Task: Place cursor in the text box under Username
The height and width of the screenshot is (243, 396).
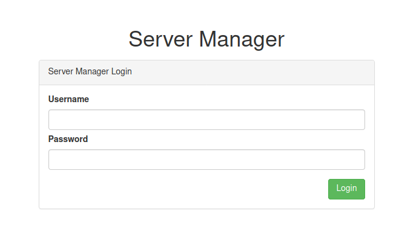Action: (x=206, y=120)
